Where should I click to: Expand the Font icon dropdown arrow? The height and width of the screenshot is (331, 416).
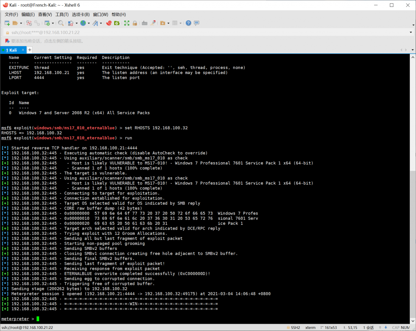(101, 23)
